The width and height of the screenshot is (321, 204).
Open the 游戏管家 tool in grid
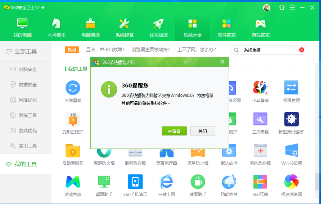(73, 182)
